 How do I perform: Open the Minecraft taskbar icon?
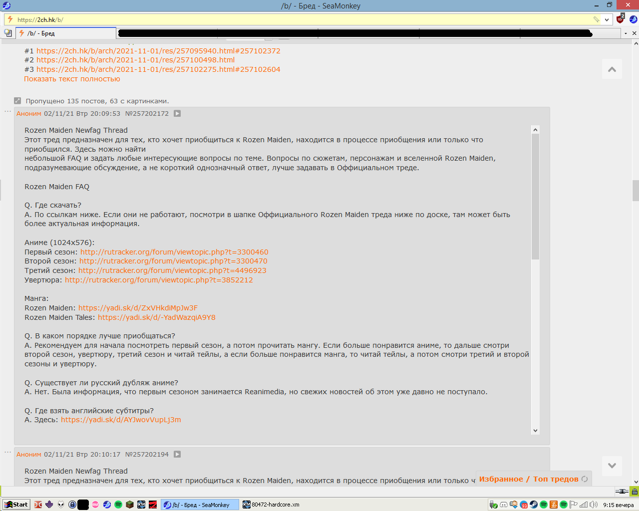point(130,505)
